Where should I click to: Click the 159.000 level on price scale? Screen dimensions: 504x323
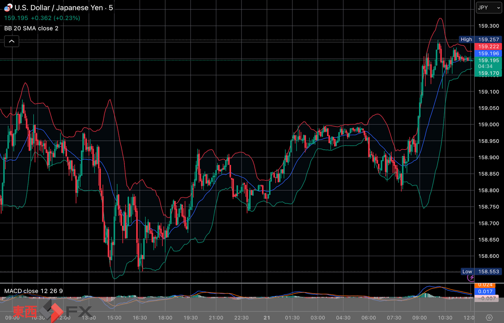(488, 124)
